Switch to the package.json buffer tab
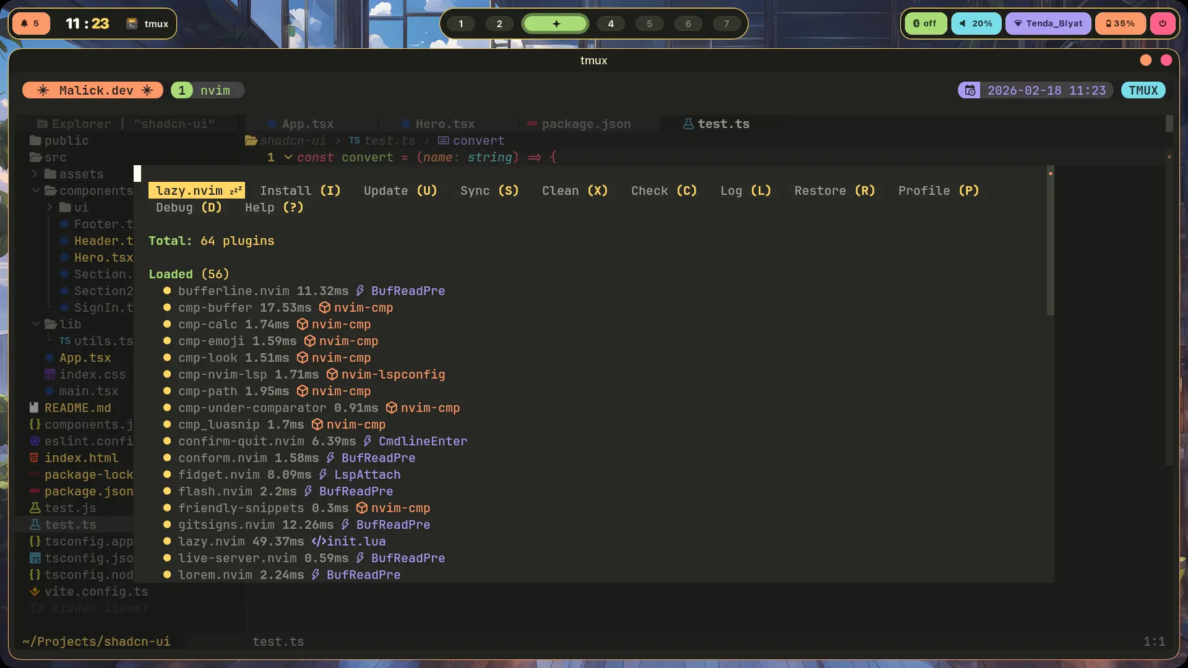 [586, 124]
